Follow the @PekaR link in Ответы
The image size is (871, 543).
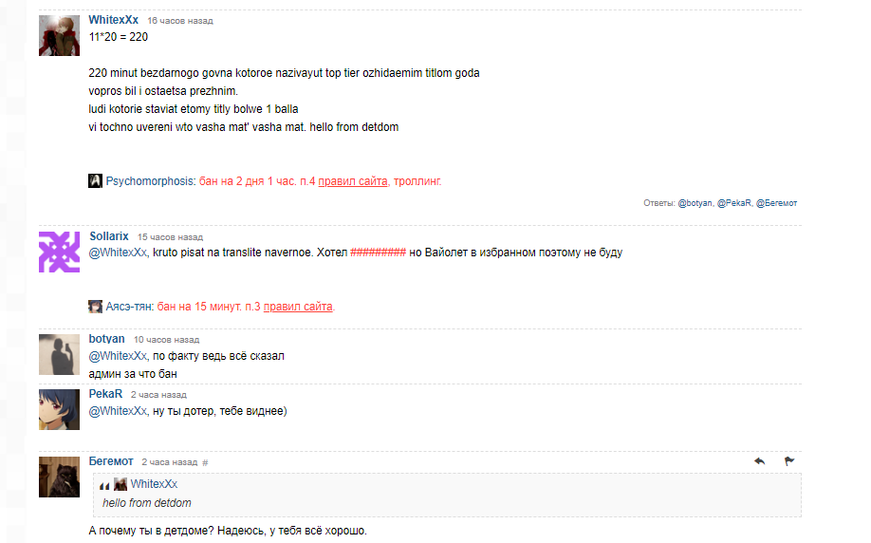pos(734,203)
